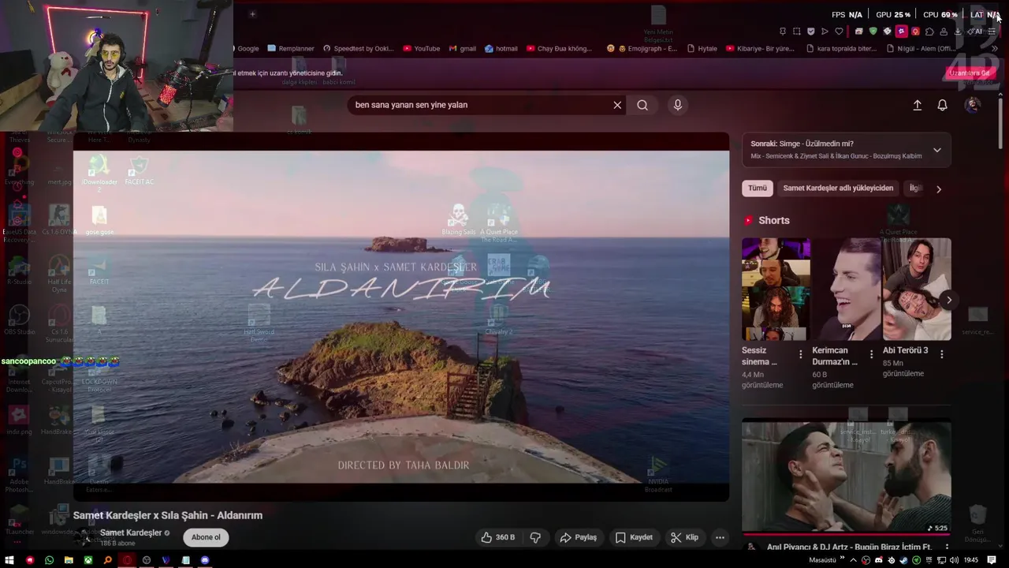Image resolution: width=1009 pixels, height=568 pixels.
Task: Open options menu for 'Abi Terörü 3' short
Action: pos(941,355)
